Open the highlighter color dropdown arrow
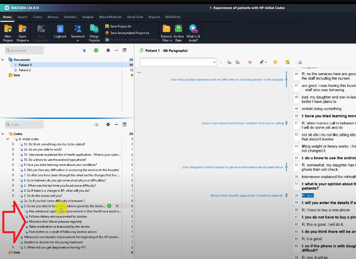This screenshot has width=356, height=259. (x=266, y=62)
